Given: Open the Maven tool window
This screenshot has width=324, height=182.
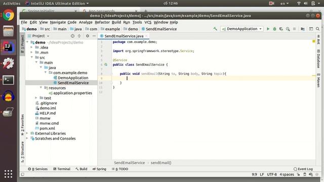Looking at the screenshot, I should click(x=318, y=80).
